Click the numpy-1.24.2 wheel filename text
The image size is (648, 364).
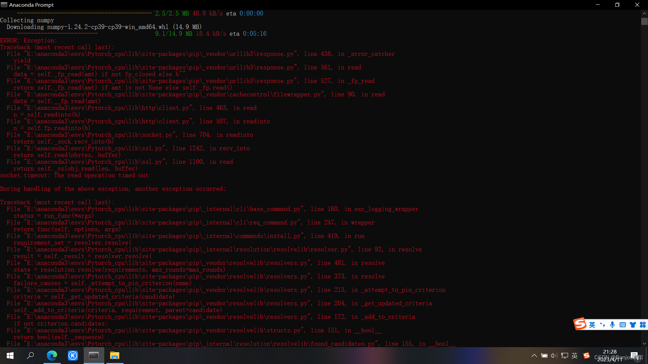108,27
